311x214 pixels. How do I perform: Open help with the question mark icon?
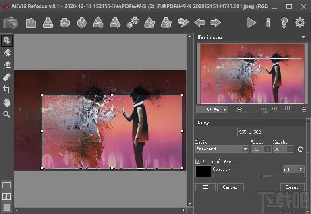(x=284, y=23)
